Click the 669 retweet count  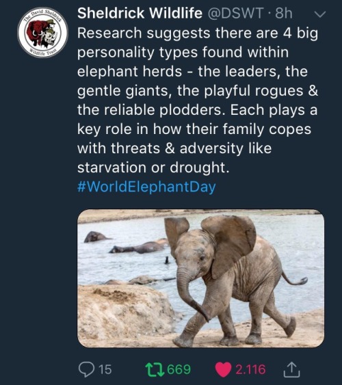(x=179, y=369)
